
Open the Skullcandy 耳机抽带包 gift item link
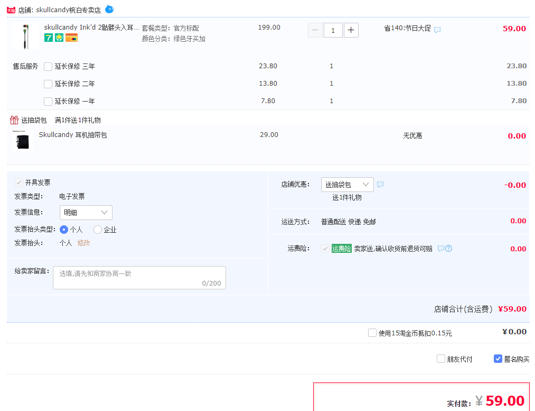tap(73, 135)
